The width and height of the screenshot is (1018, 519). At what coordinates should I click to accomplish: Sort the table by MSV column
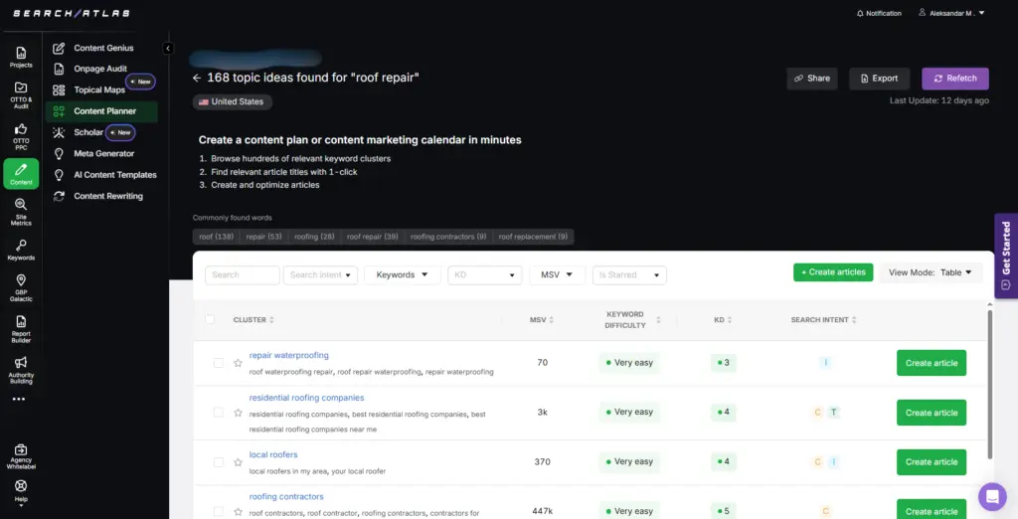(542, 319)
